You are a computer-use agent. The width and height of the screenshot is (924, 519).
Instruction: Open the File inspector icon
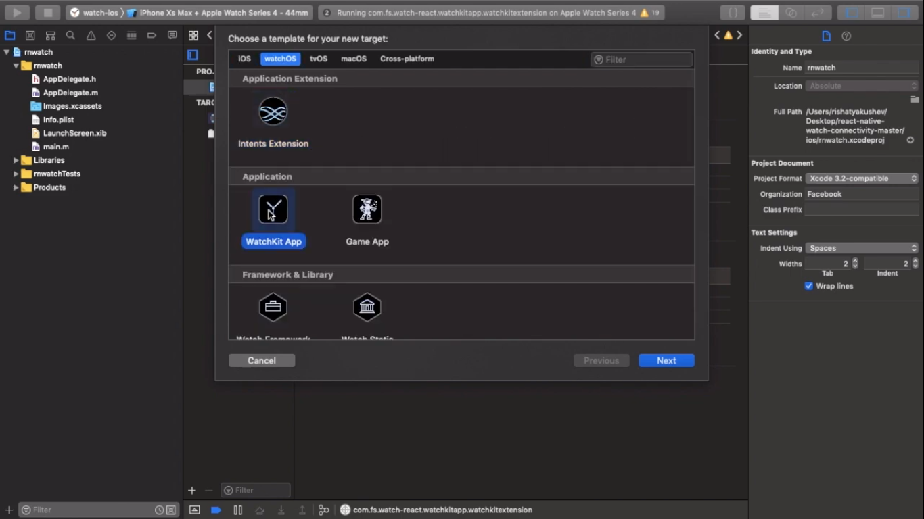pyautogui.click(x=826, y=36)
